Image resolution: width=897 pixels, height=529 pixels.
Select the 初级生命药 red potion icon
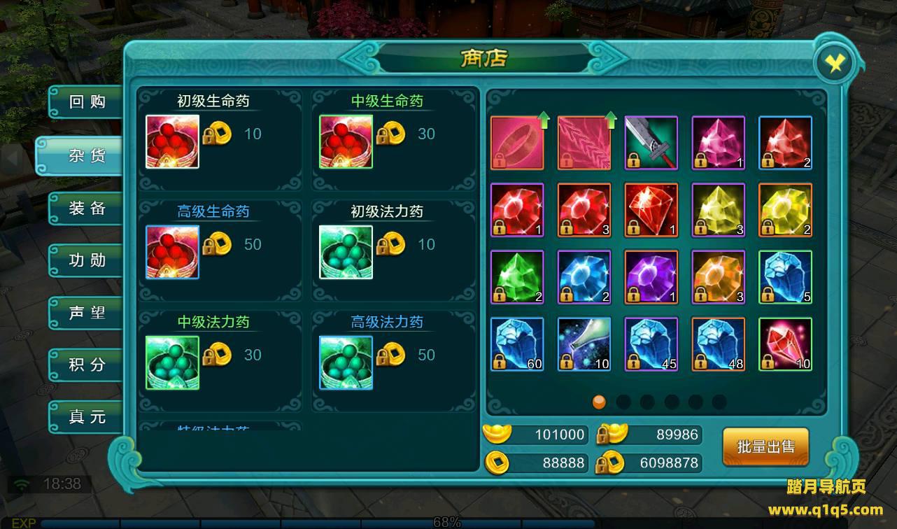click(172, 142)
